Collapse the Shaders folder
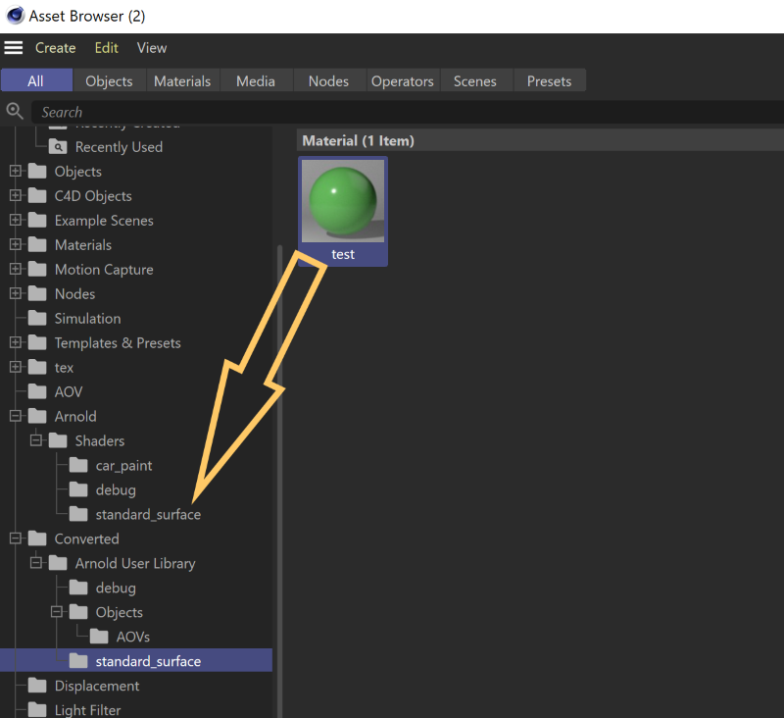The width and height of the screenshot is (784, 718). pos(36,440)
